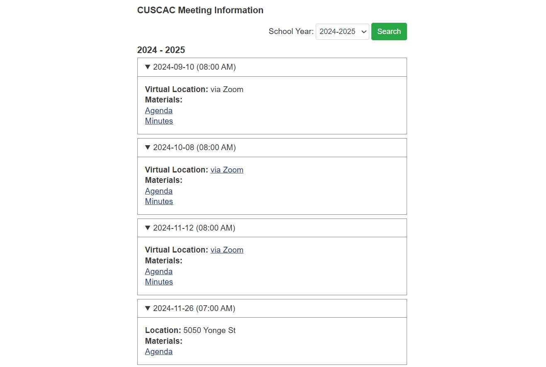Screen dimensions: 546x367
Task: Open the 2024-11-26 meeting Agenda
Action: [158, 352]
